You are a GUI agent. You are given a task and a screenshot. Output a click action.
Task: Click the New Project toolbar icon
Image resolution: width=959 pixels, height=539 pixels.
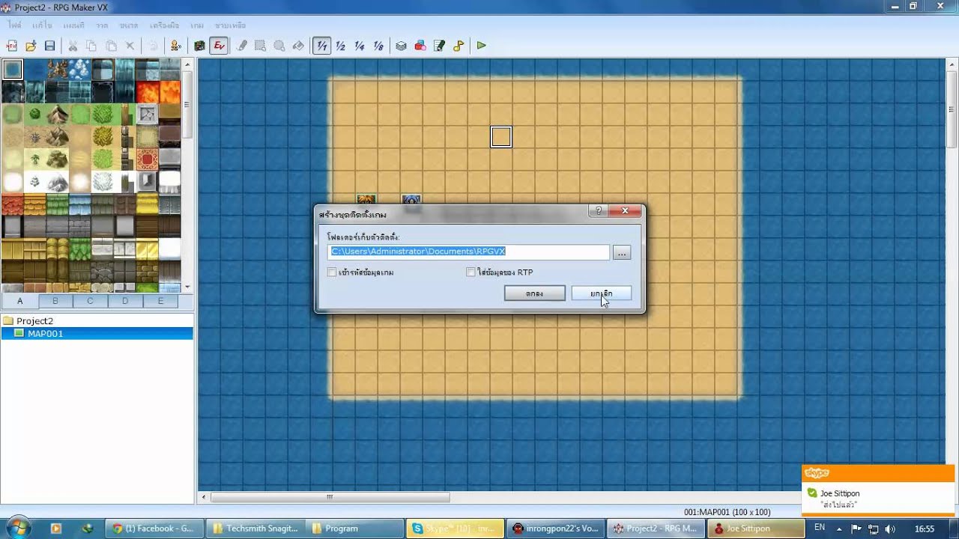point(12,46)
